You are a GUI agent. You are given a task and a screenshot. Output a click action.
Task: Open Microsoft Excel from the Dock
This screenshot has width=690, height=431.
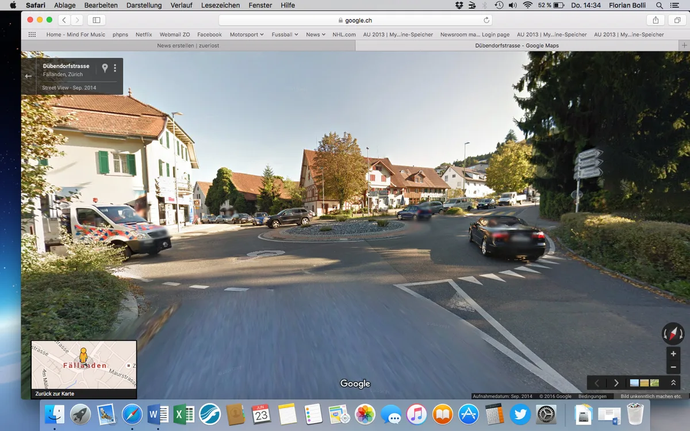tap(183, 414)
